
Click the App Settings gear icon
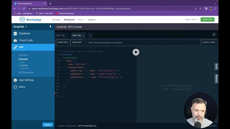[x=15, y=80]
